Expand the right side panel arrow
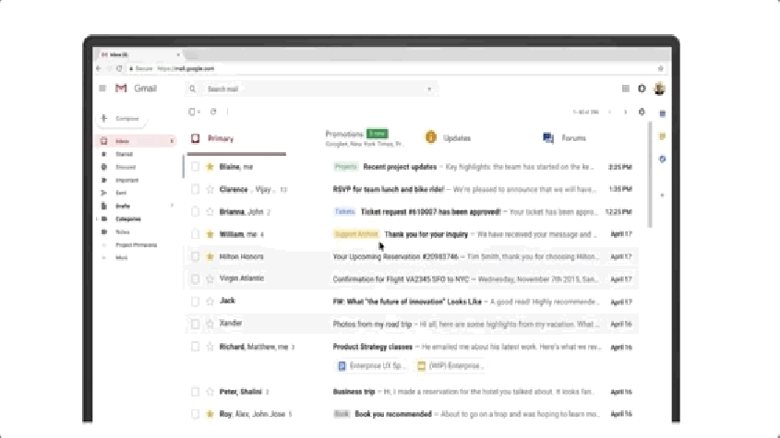The height and width of the screenshot is (438, 780). pos(662,195)
